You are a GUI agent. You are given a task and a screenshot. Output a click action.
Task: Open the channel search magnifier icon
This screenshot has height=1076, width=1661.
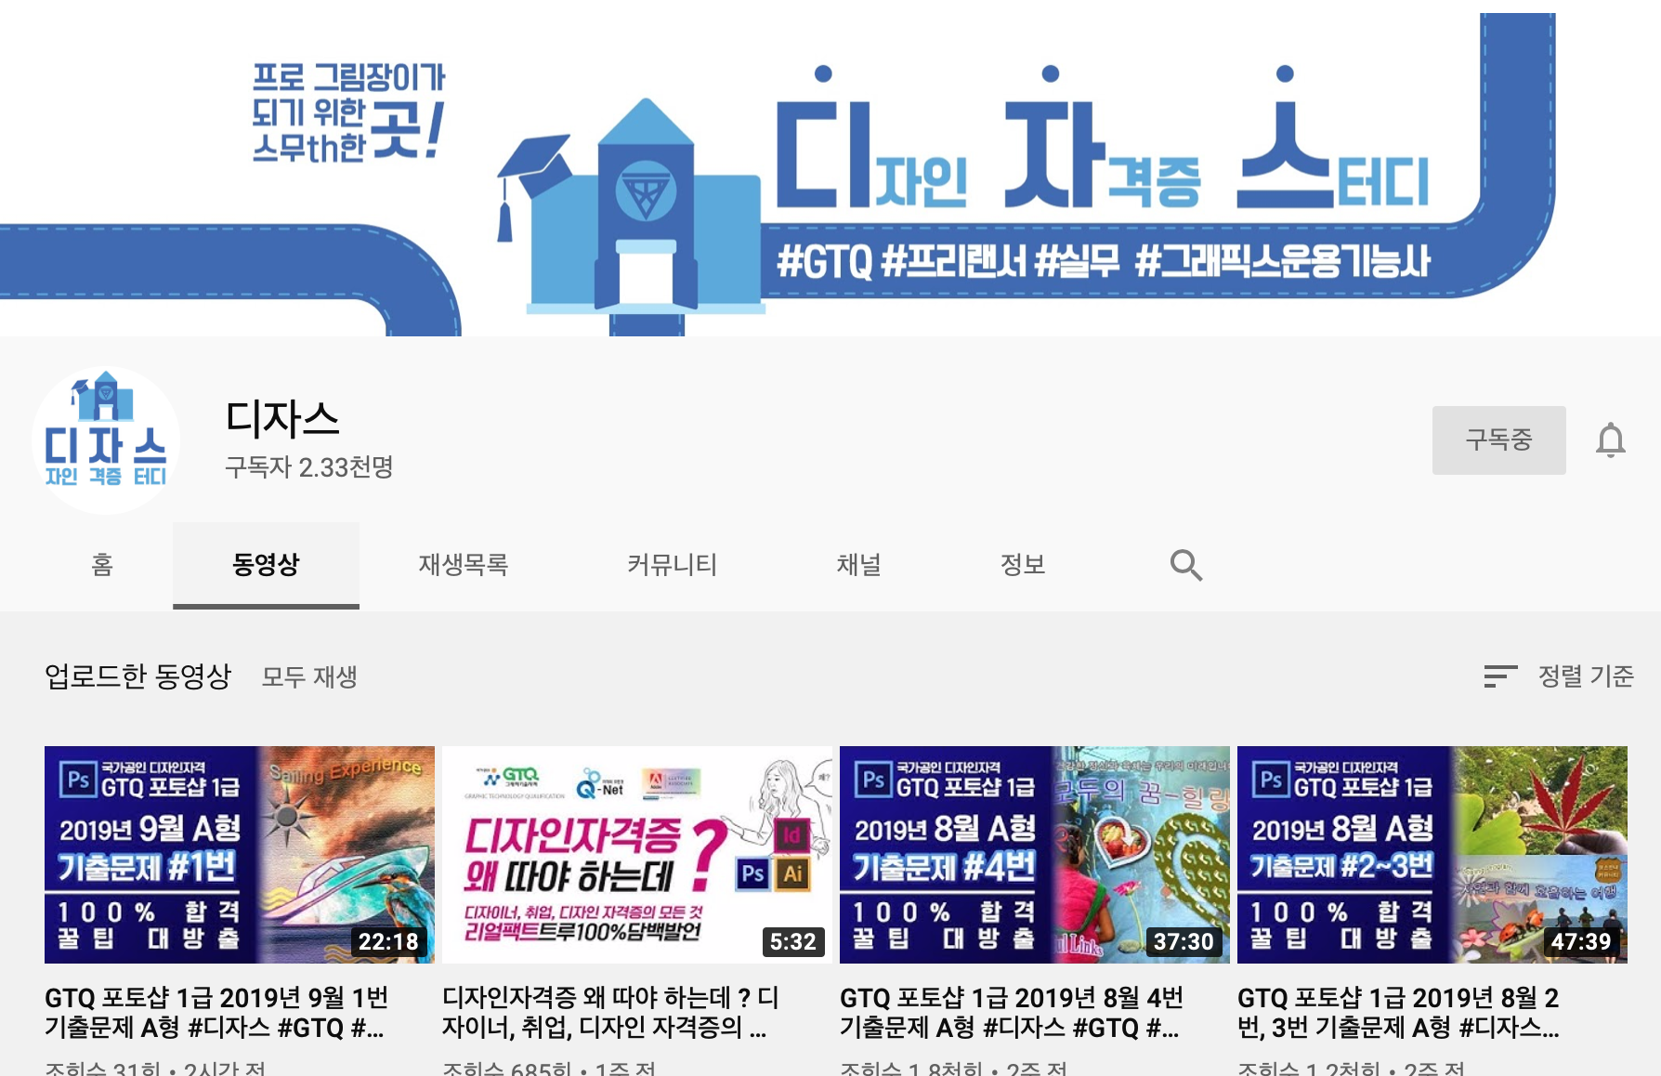[x=1185, y=565]
